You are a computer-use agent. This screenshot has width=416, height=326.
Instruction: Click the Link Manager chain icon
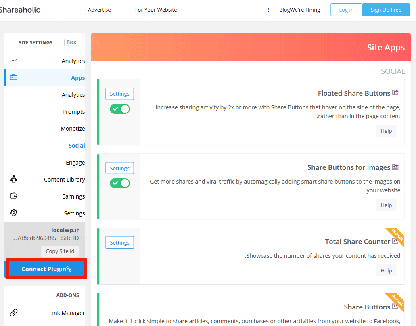tap(14, 313)
